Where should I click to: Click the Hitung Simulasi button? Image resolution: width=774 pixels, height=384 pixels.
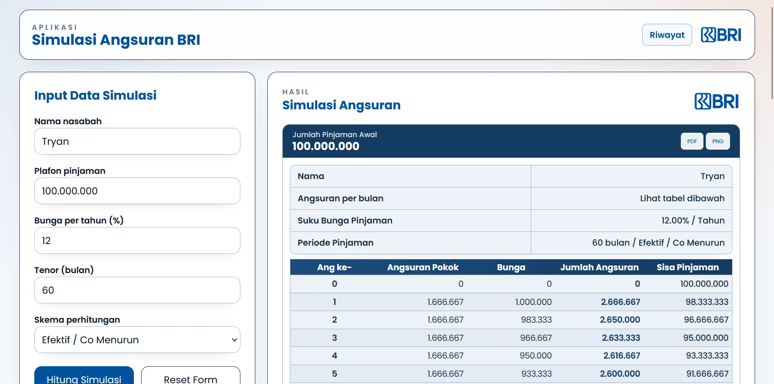[x=83, y=378]
